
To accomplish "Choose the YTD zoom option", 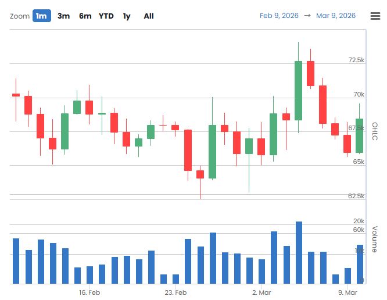I will tap(106, 16).
